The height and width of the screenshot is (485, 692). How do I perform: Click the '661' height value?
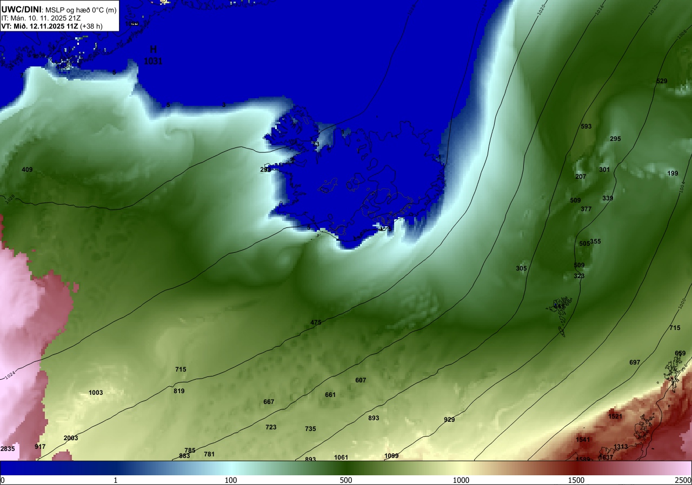click(330, 395)
